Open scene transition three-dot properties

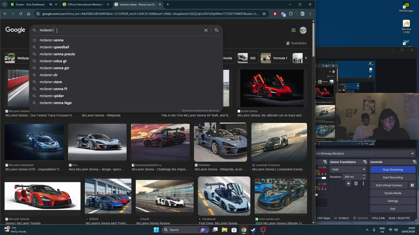coord(363,183)
